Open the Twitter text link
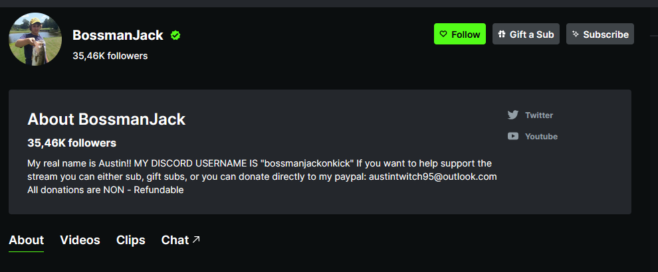The width and height of the screenshot is (658, 272). 539,115
